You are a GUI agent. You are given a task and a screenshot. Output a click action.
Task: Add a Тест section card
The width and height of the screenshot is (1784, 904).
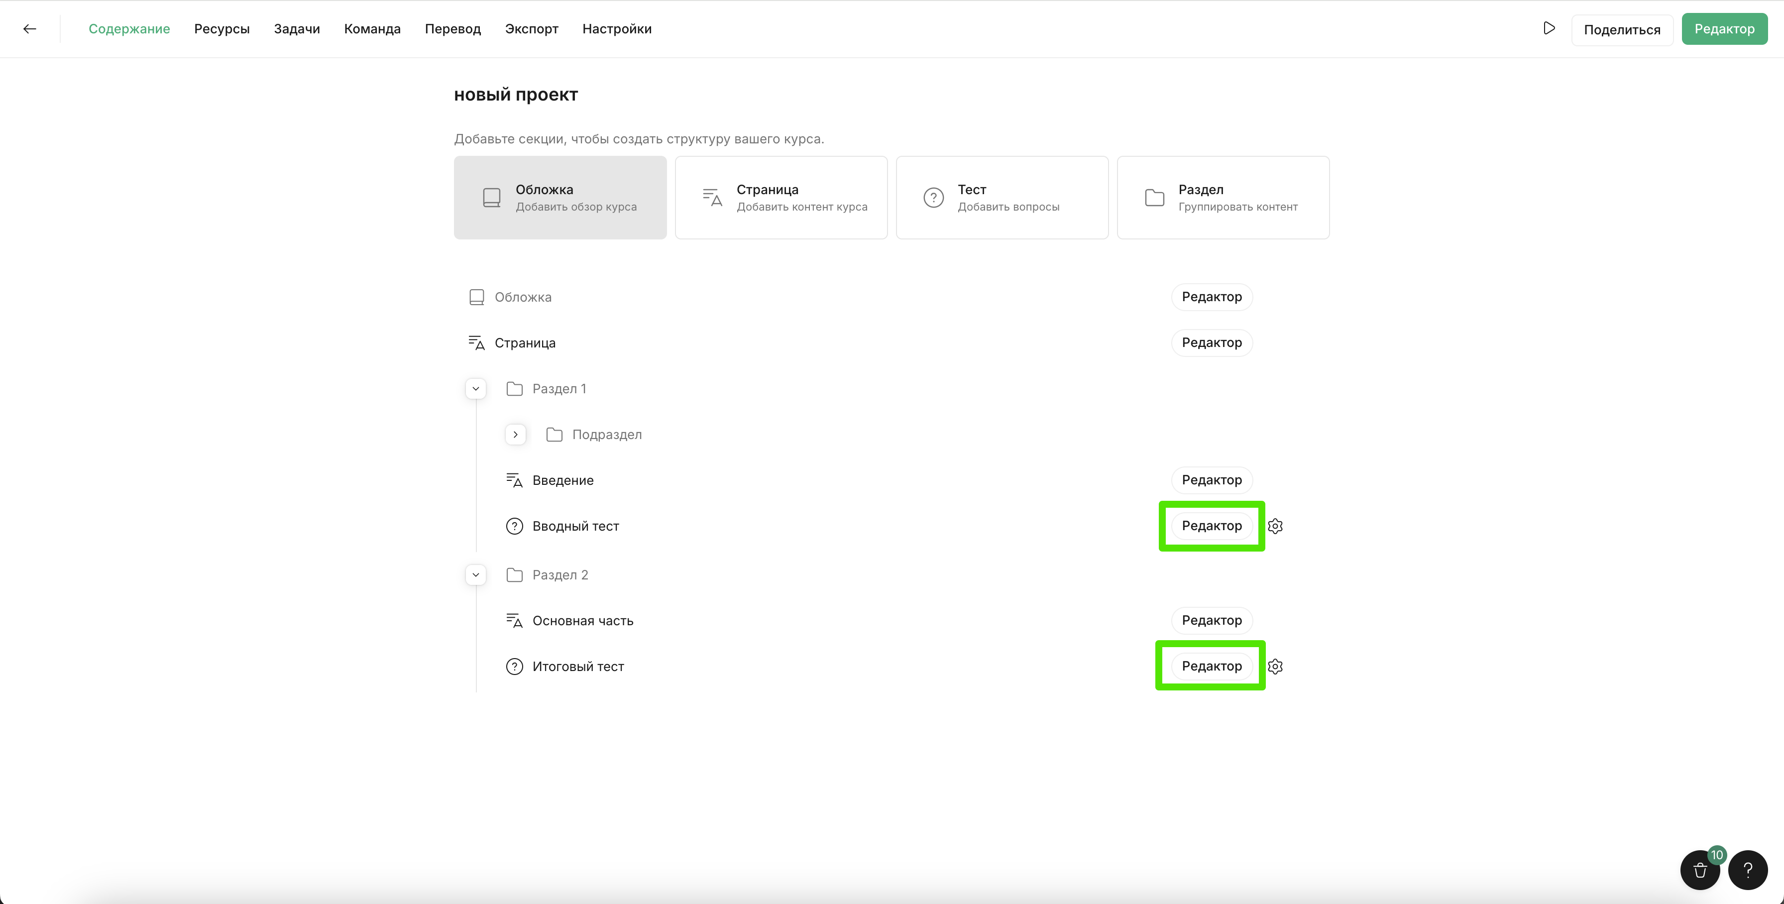click(1002, 198)
